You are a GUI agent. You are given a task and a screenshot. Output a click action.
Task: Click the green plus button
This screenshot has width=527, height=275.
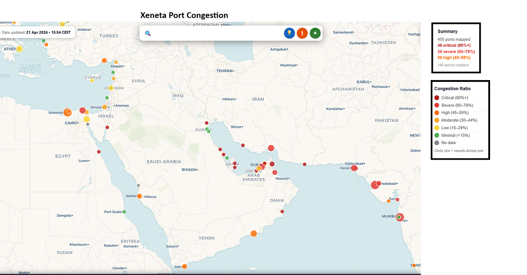point(315,33)
